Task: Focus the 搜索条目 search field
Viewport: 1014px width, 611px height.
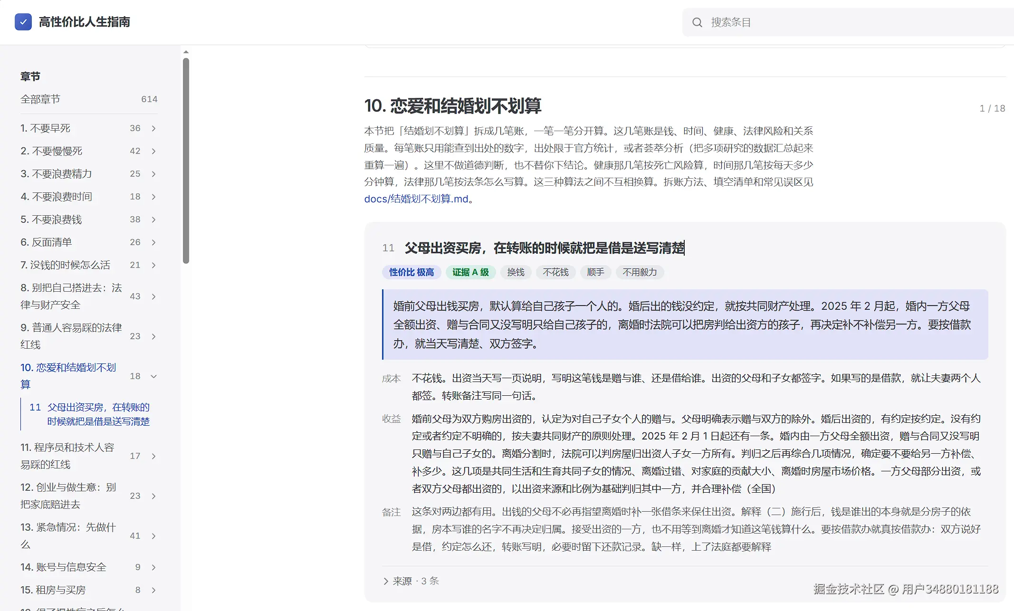Action: (848, 22)
